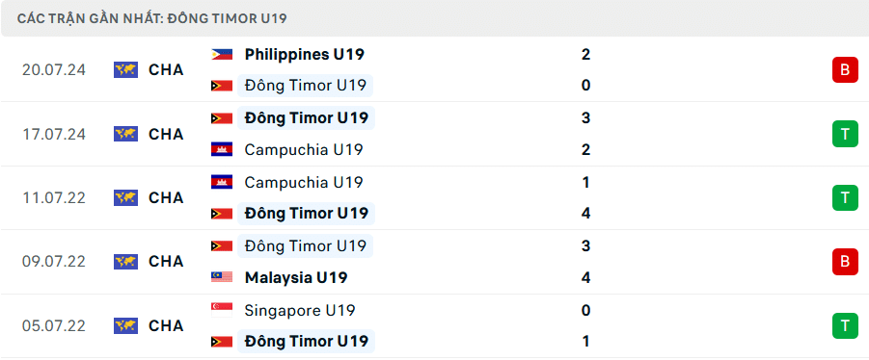Click Campuchia flag in 17.07.24 match

tap(222, 149)
